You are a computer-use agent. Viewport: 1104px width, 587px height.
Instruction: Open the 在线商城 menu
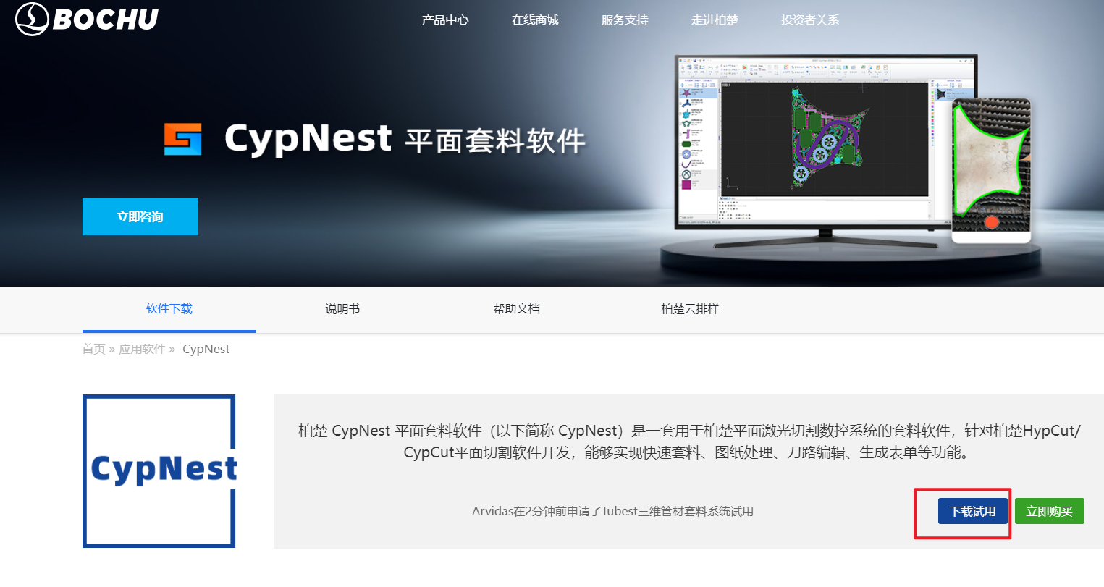coord(535,20)
